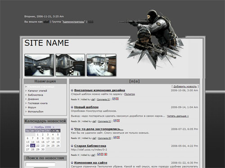Click bullet icon beside Изменения на сайте

[x=72, y=163]
